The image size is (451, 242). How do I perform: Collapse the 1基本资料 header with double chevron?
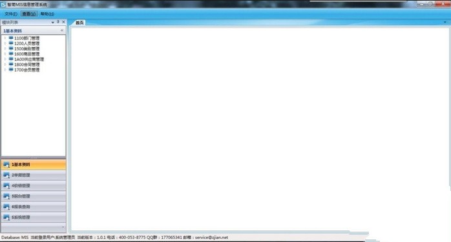pos(62,30)
